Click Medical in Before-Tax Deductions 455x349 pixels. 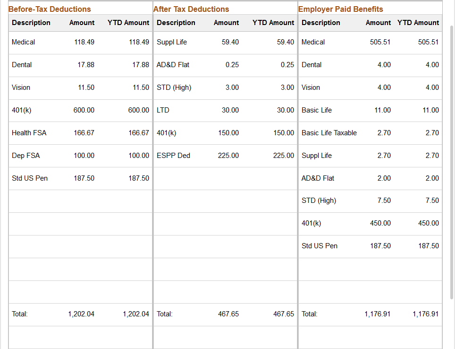click(x=23, y=42)
